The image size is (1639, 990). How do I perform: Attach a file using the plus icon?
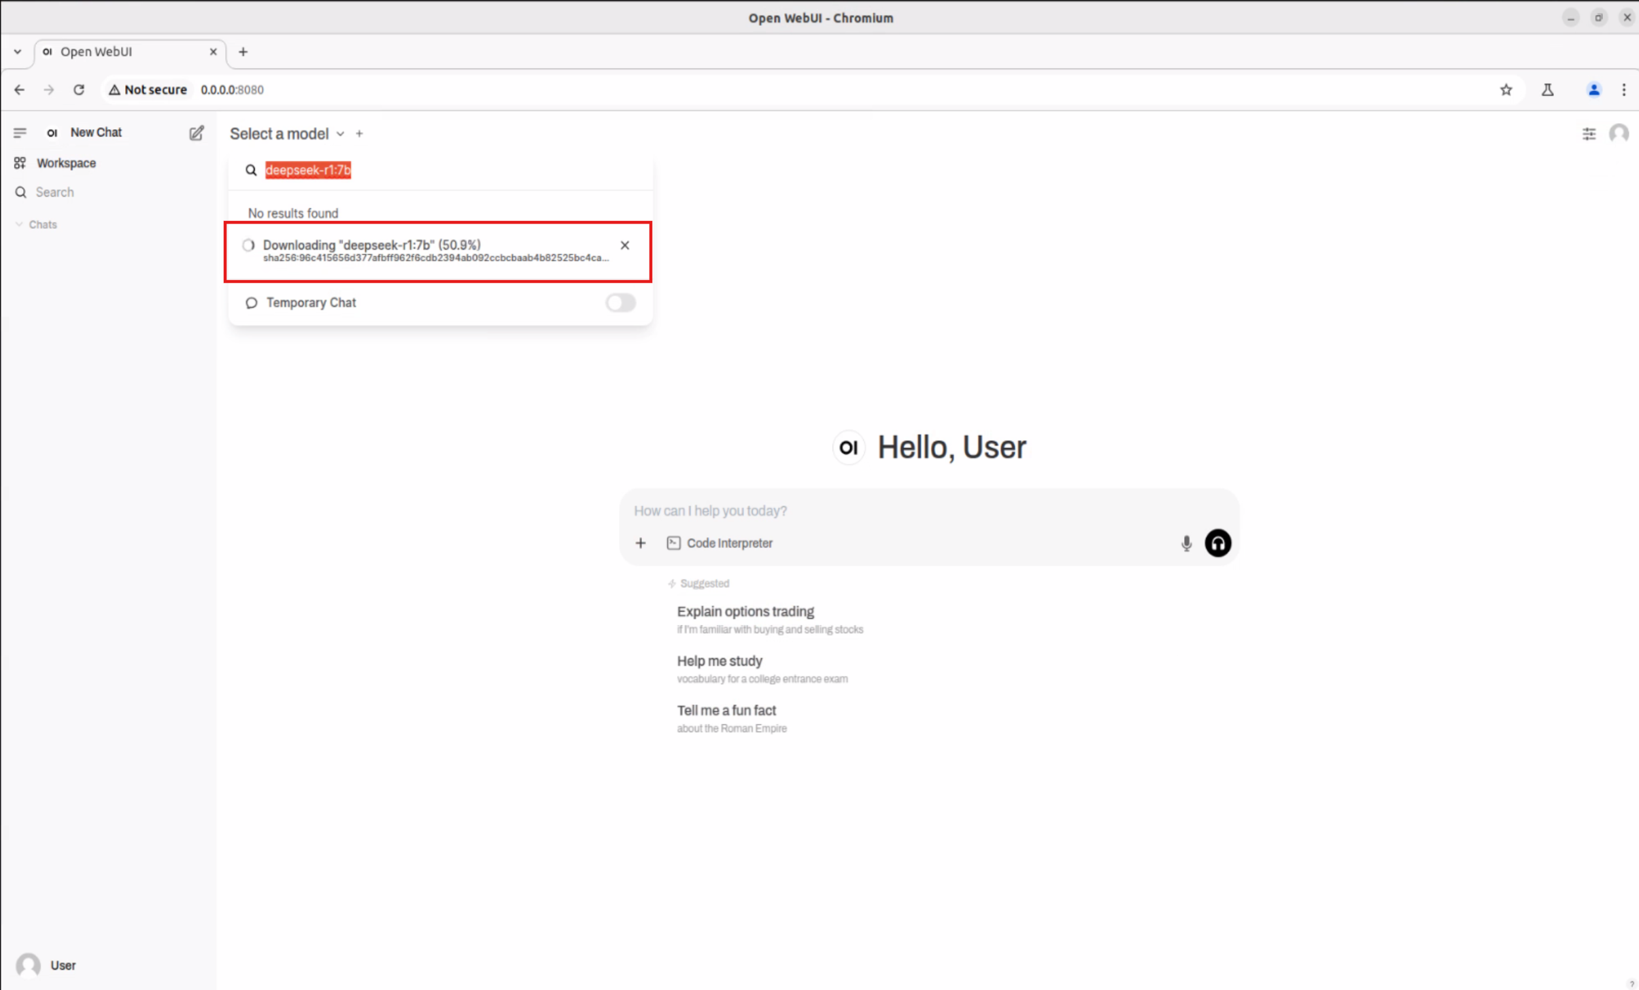point(640,543)
